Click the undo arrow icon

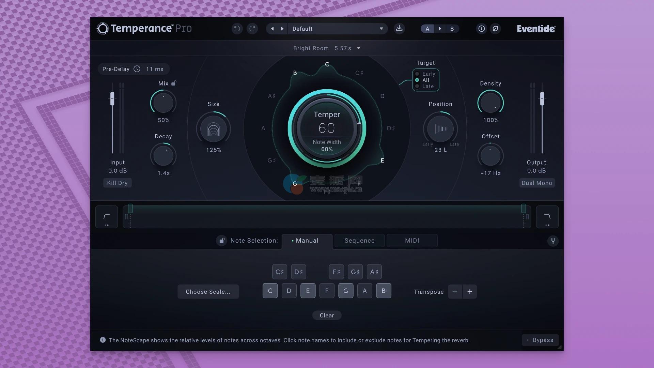237,29
